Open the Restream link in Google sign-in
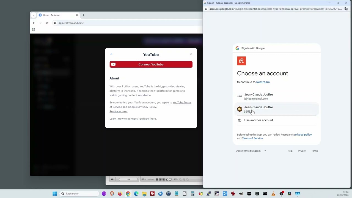The height and width of the screenshot is (198, 352). coord(263,82)
